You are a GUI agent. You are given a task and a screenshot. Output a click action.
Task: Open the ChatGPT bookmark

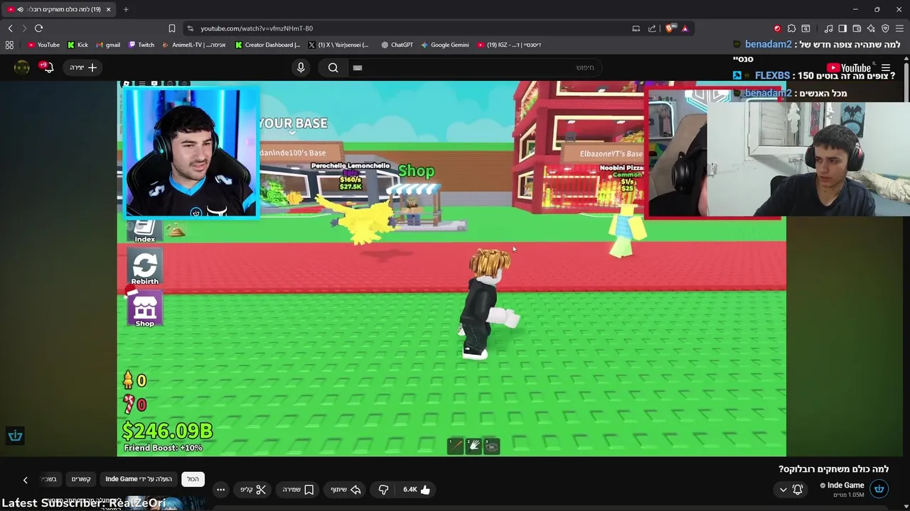pos(397,45)
